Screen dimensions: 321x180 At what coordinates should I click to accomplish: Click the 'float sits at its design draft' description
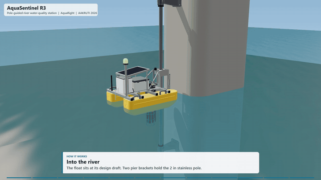(x=134, y=168)
